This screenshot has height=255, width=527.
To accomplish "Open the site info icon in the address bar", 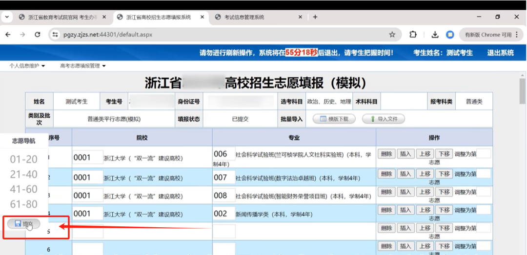I will pos(56,35).
